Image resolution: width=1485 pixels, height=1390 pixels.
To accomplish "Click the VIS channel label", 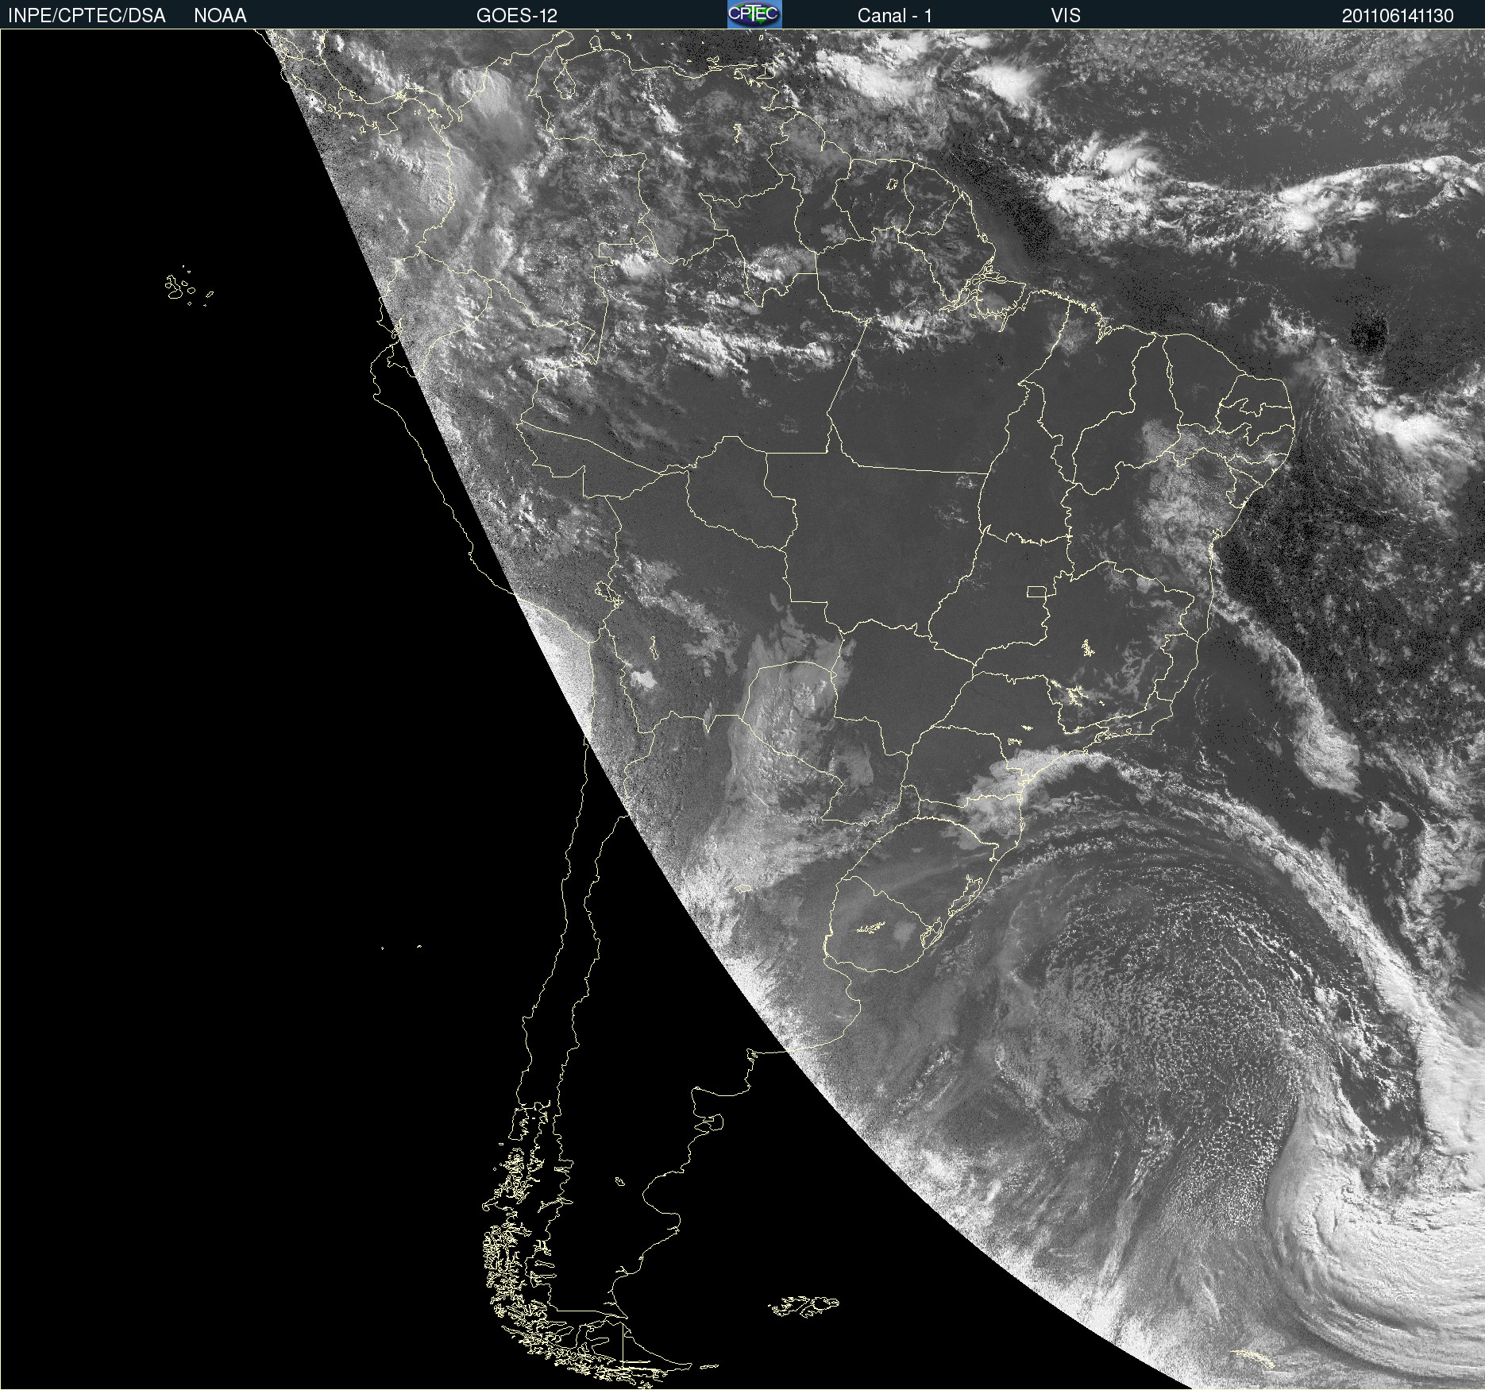I will (x=1066, y=16).
